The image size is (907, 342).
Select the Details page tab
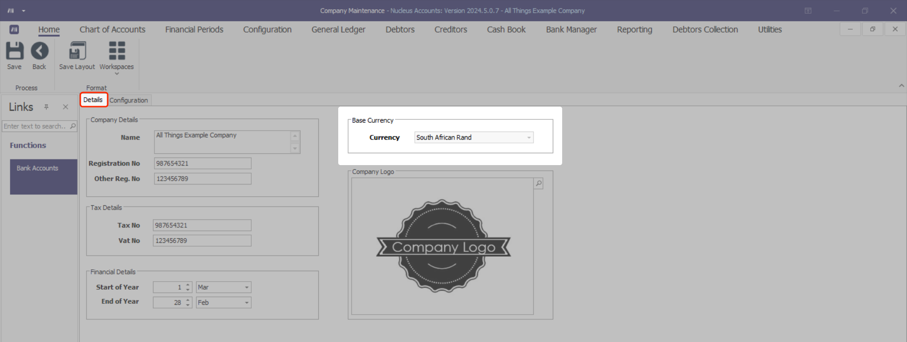(93, 100)
